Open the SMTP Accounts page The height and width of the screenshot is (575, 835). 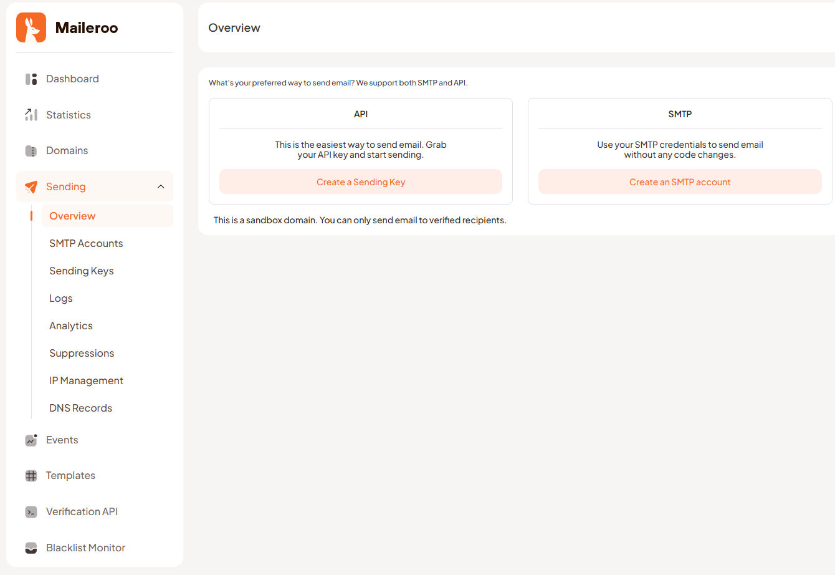(86, 243)
